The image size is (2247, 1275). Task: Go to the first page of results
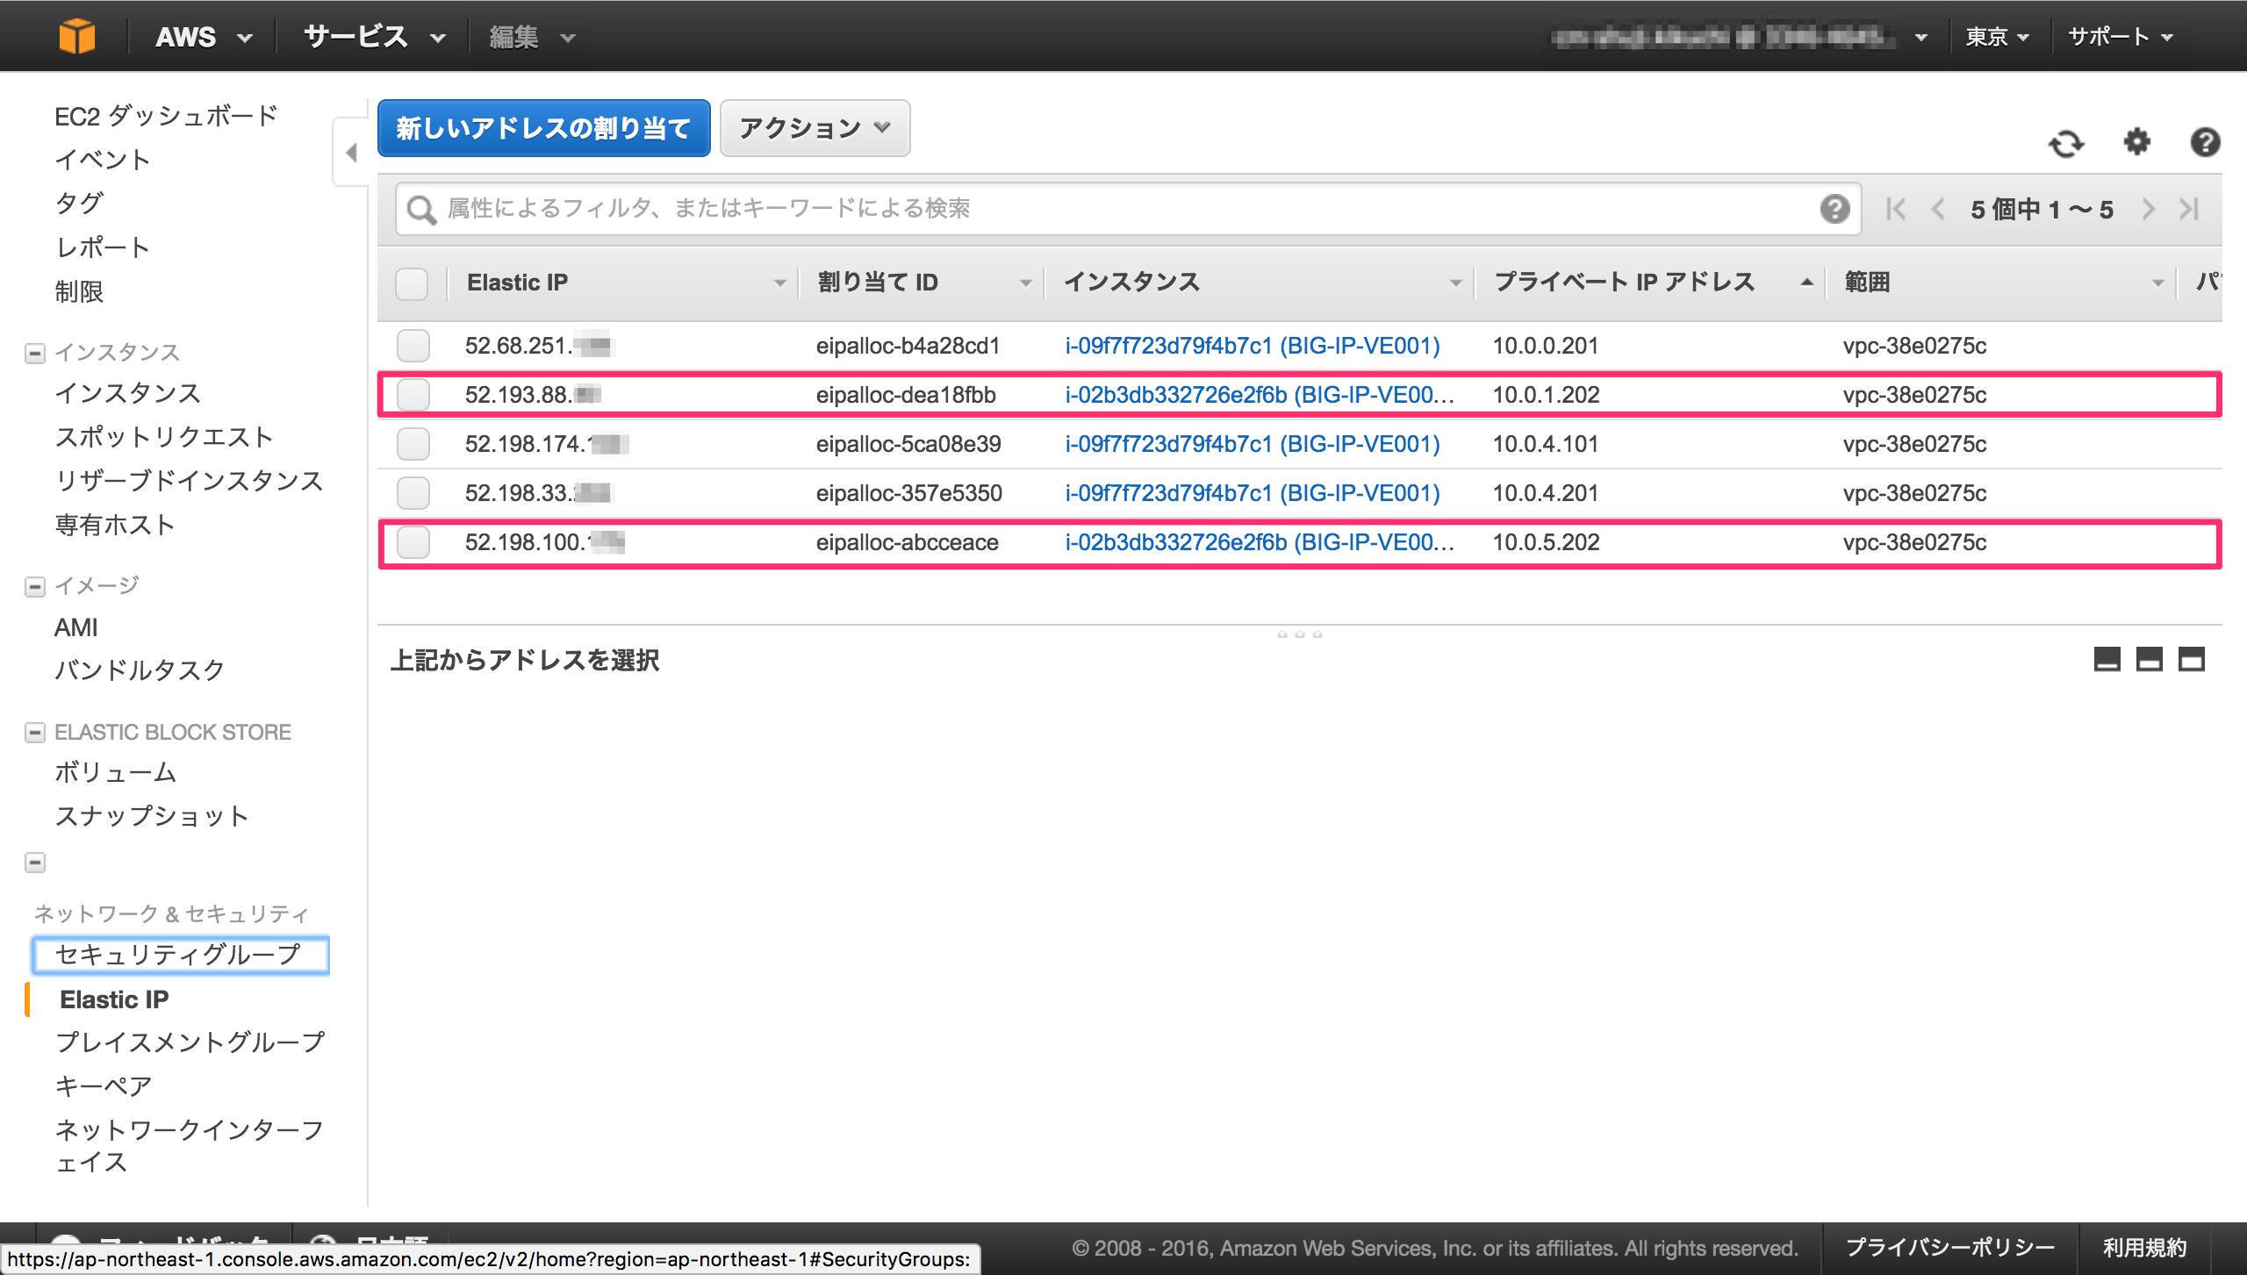point(1896,209)
